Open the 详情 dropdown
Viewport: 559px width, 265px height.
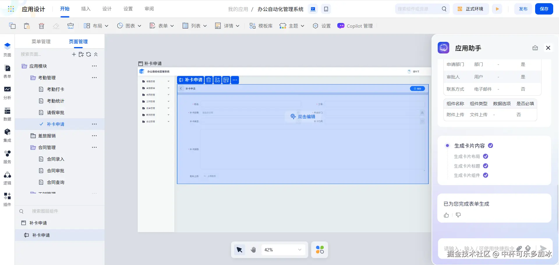[227, 26]
